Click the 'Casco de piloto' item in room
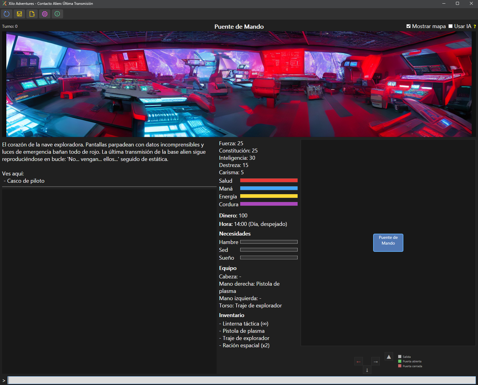This screenshot has height=385, width=478. click(x=26, y=181)
